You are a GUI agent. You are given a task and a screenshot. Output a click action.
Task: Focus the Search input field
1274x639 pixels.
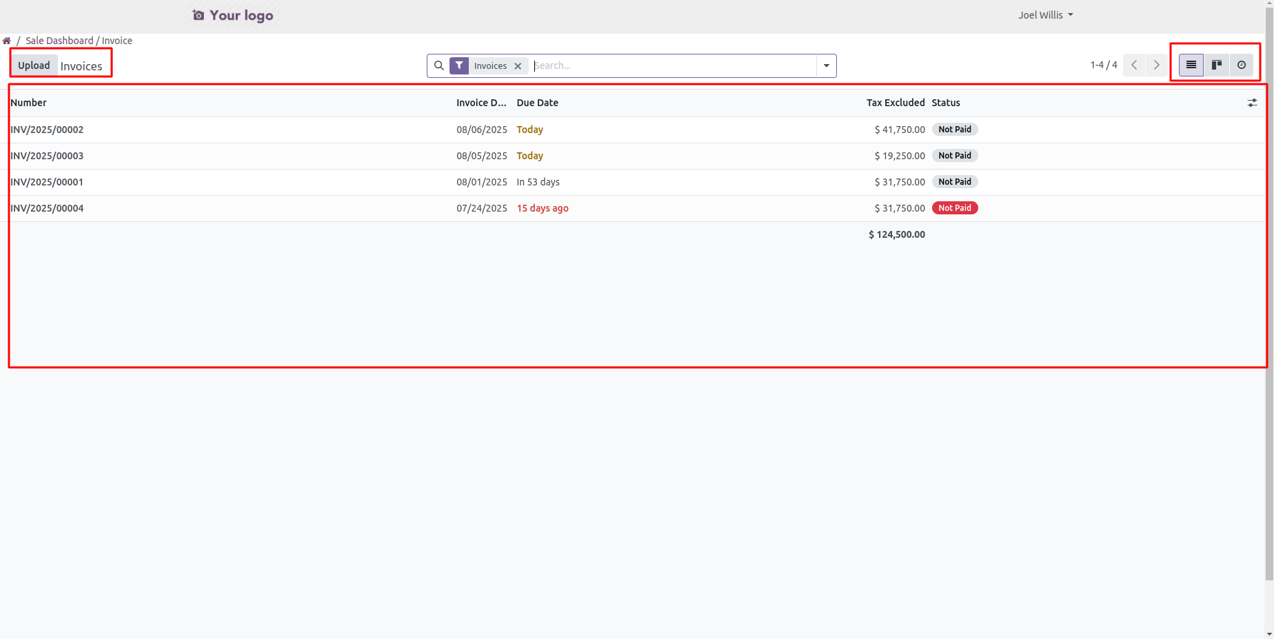coord(674,65)
